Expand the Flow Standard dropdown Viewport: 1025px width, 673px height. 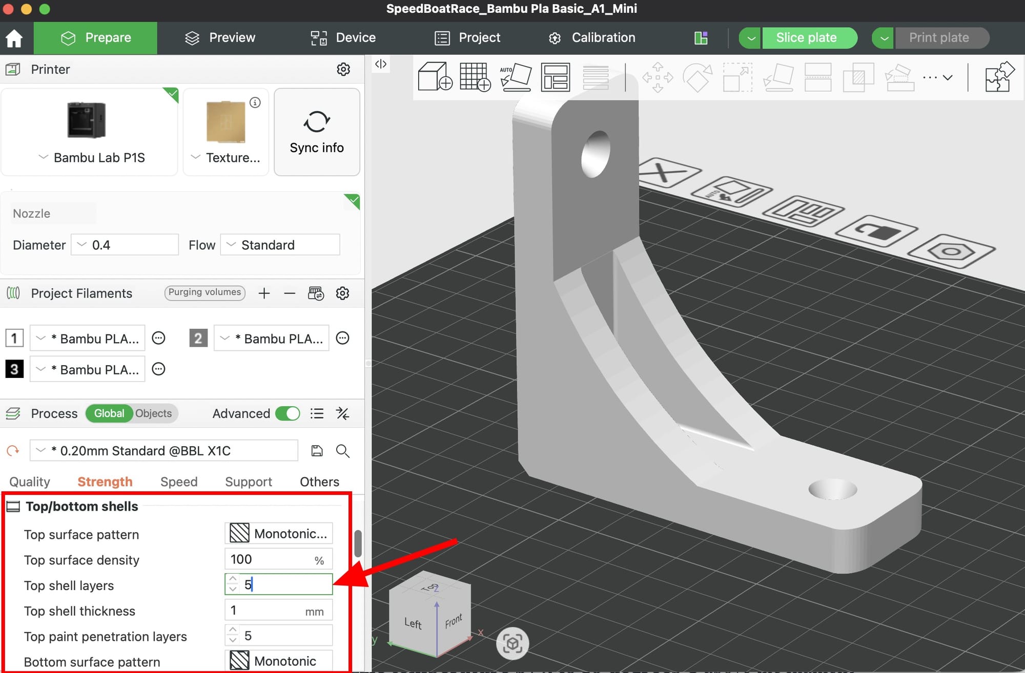pyautogui.click(x=280, y=245)
